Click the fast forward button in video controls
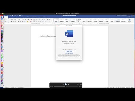The height and width of the screenshot is (101, 135). (x=68, y=84)
